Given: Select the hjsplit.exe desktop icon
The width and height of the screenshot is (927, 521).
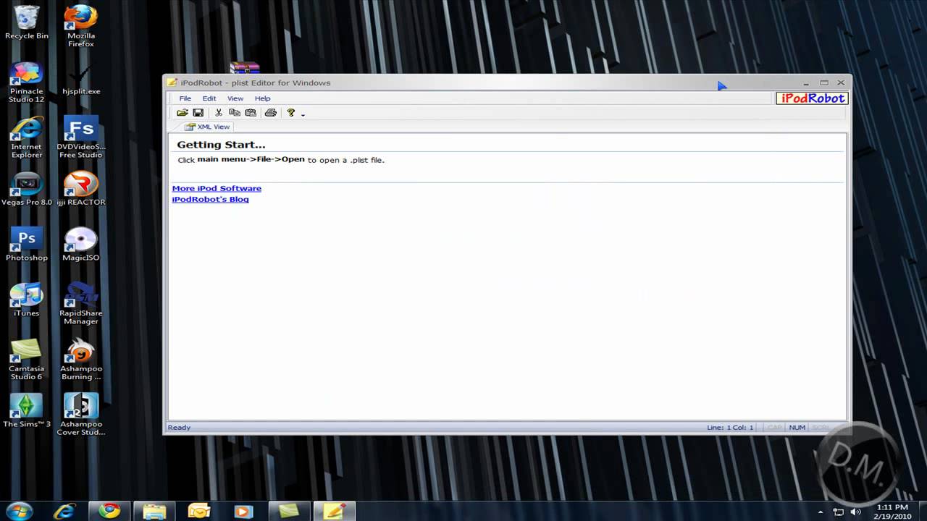Looking at the screenshot, I should [81, 80].
